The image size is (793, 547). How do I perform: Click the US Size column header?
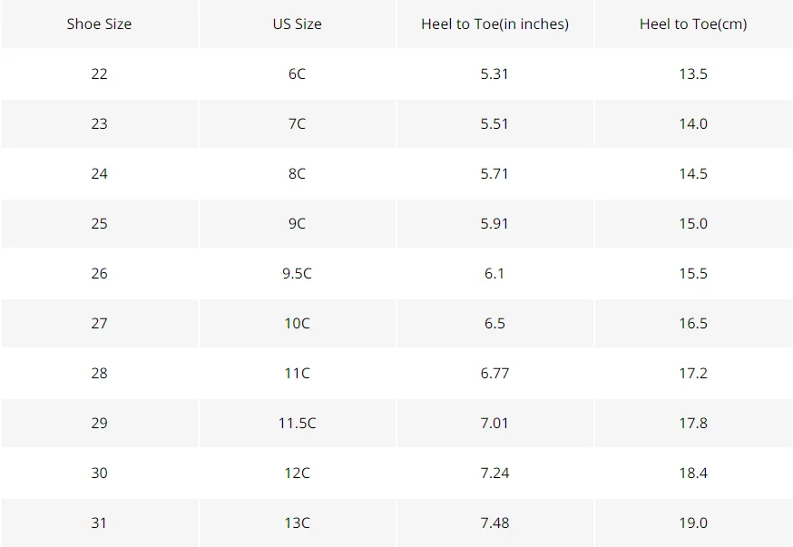click(x=297, y=24)
